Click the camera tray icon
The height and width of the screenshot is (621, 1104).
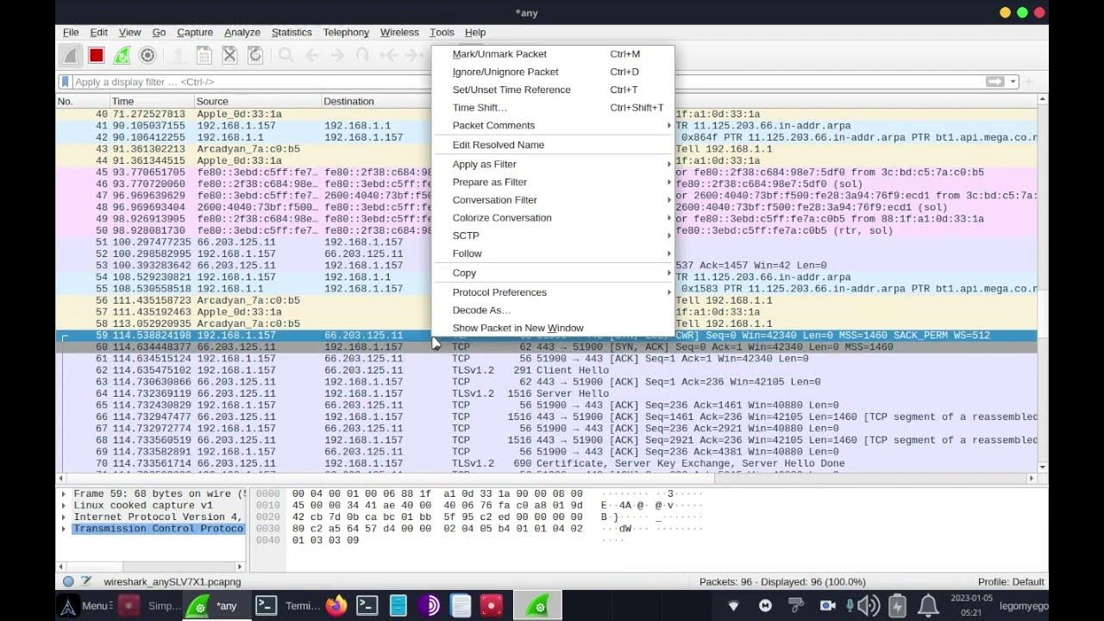point(827,605)
